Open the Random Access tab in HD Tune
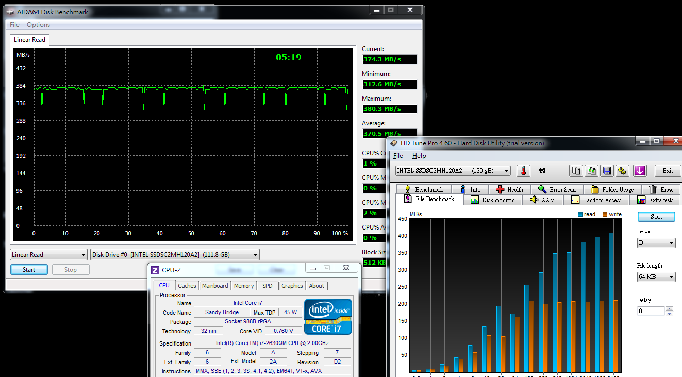682x377 pixels. pos(596,200)
